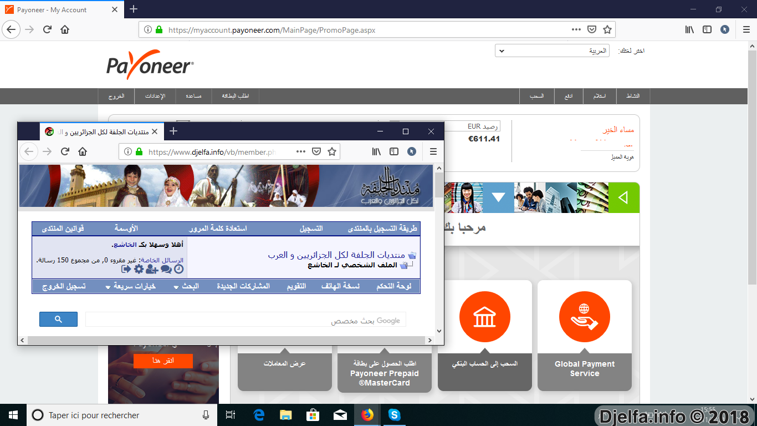
Task: Open the الرسائل الخاصة private messages link
Action: (x=161, y=260)
